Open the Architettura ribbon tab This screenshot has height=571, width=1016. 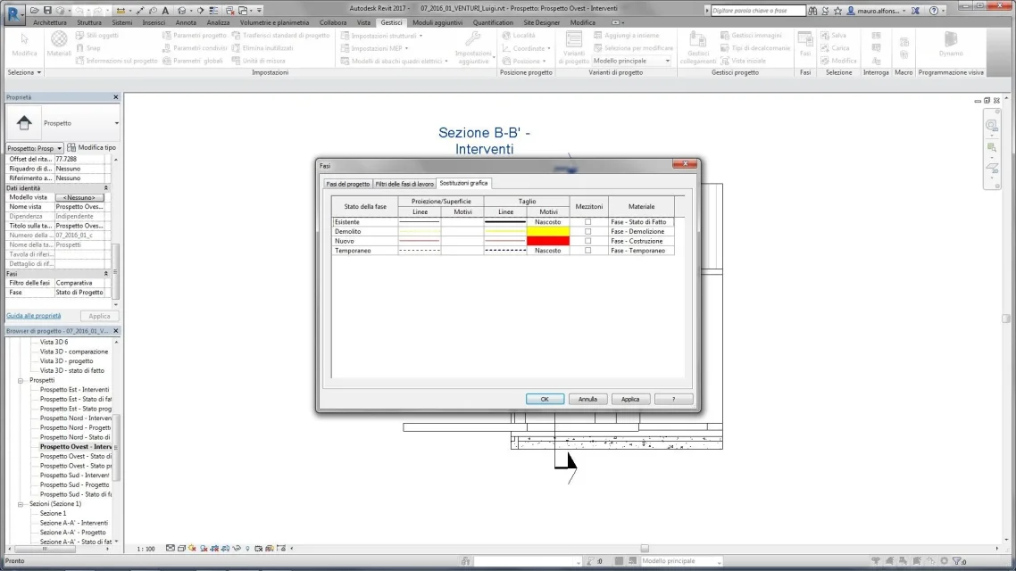click(49, 22)
